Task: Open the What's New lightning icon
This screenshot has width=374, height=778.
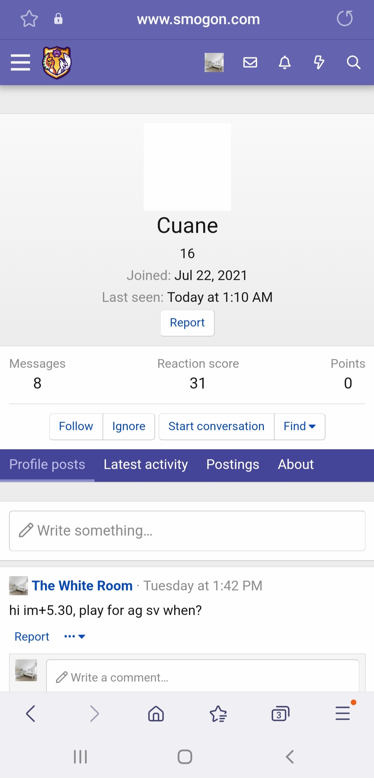Action: pyautogui.click(x=319, y=62)
